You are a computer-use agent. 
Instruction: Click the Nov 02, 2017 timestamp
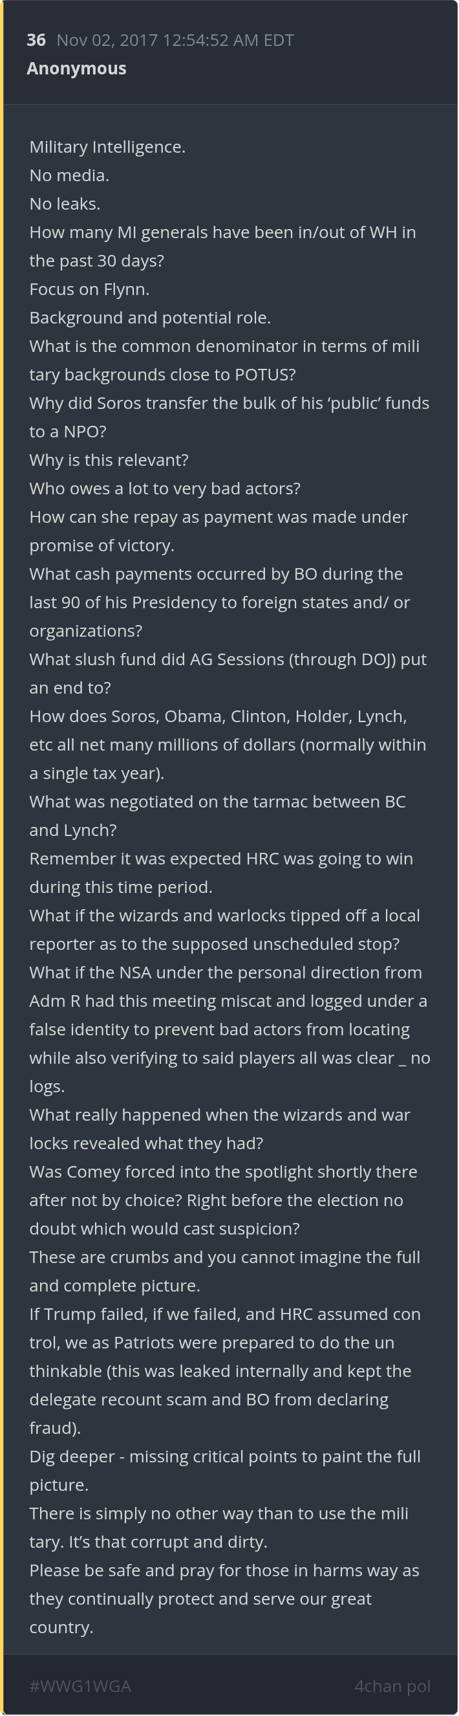pyautogui.click(x=175, y=40)
